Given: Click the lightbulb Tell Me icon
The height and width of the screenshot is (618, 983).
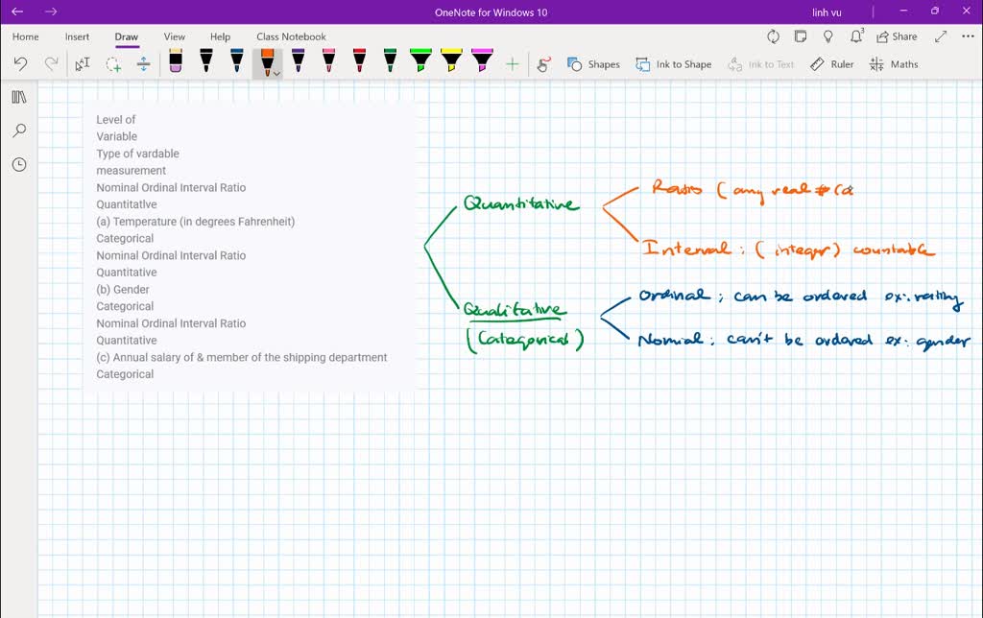Looking at the screenshot, I should tap(828, 36).
